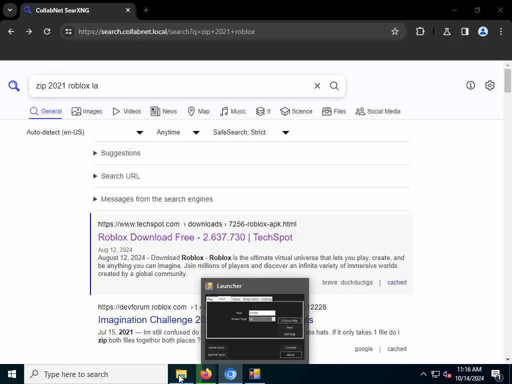Viewport: 512px width, 384px height.
Task: Switch to the Files category
Action: tap(333, 111)
